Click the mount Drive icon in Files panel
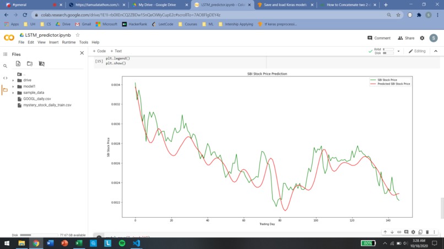 tap(42, 64)
